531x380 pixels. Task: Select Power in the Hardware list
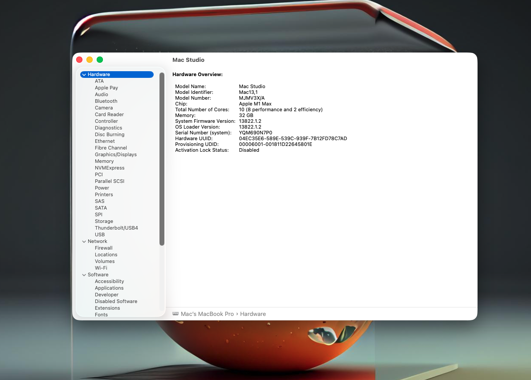pos(102,188)
